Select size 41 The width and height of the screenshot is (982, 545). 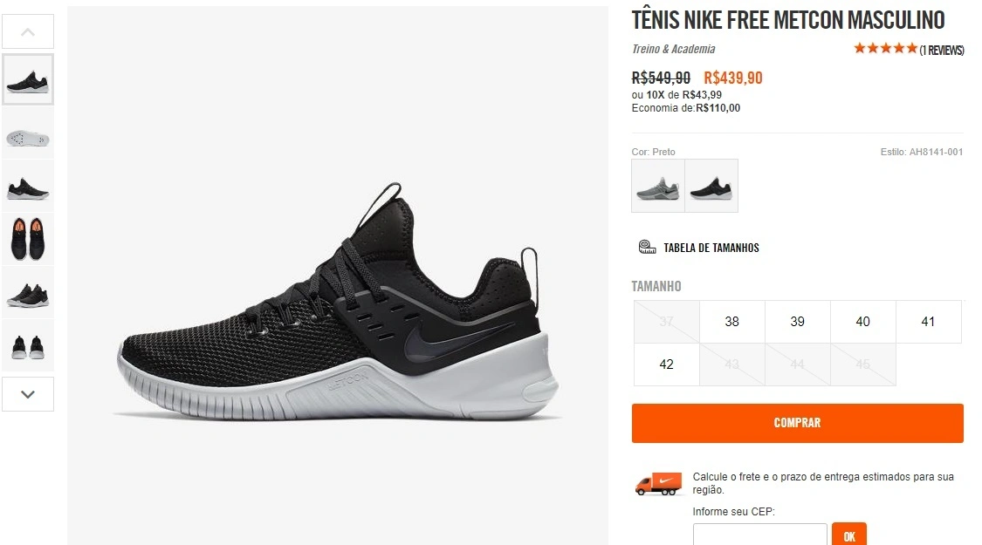pyautogui.click(x=928, y=322)
